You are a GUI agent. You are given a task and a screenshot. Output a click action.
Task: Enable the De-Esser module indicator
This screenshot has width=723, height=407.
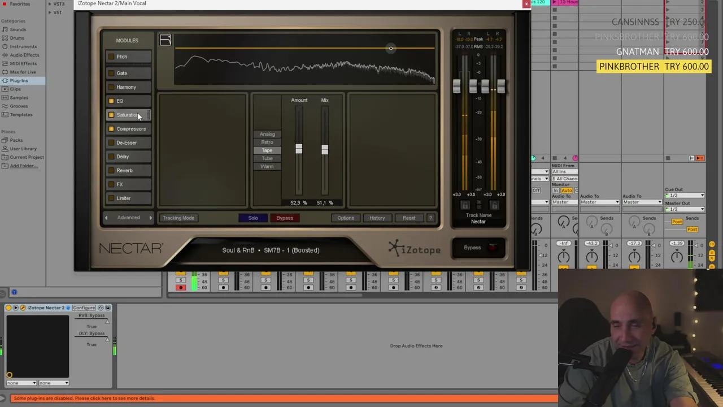(x=111, y=142)
